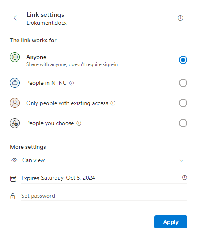Click the globe icon beside Anyone
This screenshot has width=197, height=242.
tap(15, 57)
